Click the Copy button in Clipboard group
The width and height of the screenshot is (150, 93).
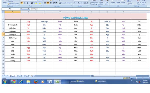tap(10, 1)
